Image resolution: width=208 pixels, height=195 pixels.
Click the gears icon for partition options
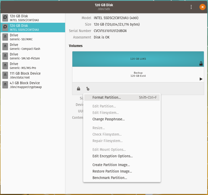coord(88,89)
